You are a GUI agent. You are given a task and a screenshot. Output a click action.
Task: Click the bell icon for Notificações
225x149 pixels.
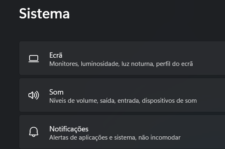pos(34,132)
